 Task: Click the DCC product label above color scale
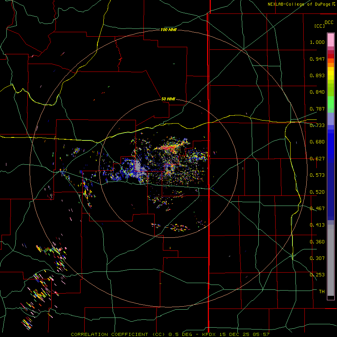(x=329, y=22)
